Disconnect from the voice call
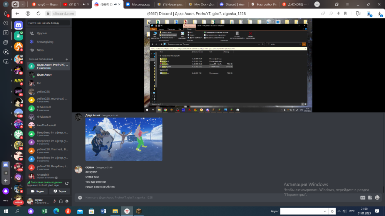The image size is (385, 216). click(x=67, y=183)
